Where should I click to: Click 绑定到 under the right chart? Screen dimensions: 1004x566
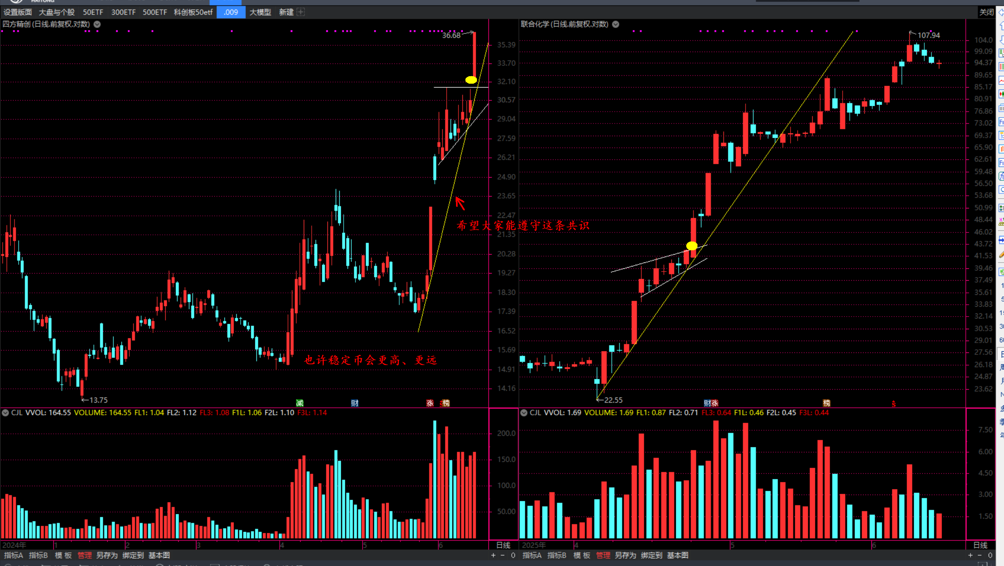651,555
